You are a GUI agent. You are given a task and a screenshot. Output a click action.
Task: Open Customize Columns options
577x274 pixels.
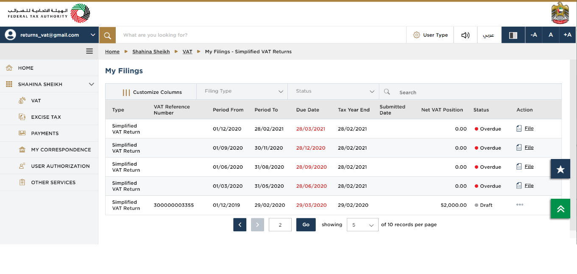click(x=151, y=92)
